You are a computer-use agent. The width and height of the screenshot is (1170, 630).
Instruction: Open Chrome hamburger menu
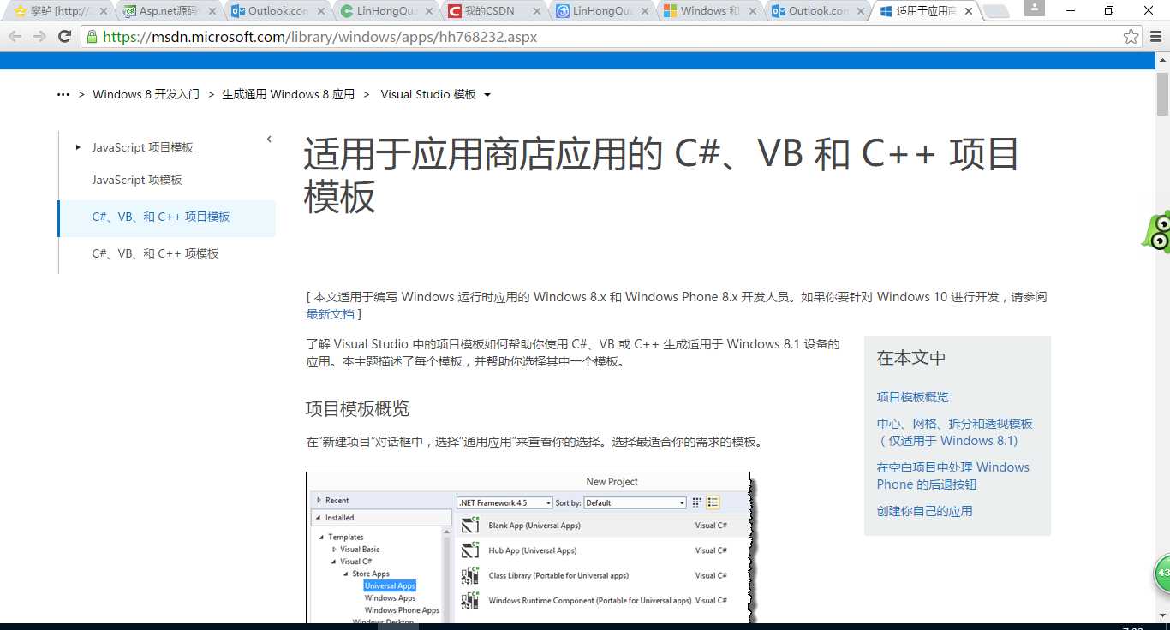pos(1155,37)
